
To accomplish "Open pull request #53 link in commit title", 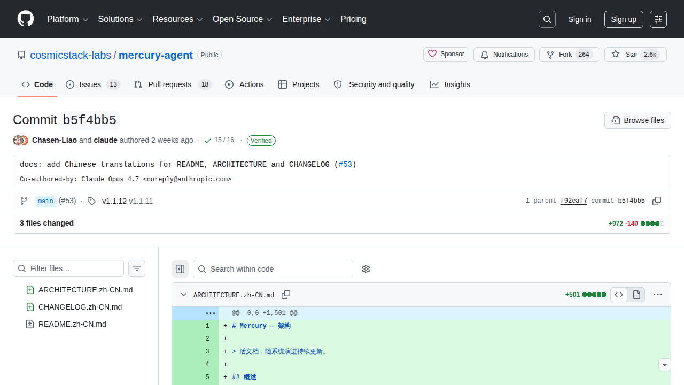I will click(x=345, y=164).
